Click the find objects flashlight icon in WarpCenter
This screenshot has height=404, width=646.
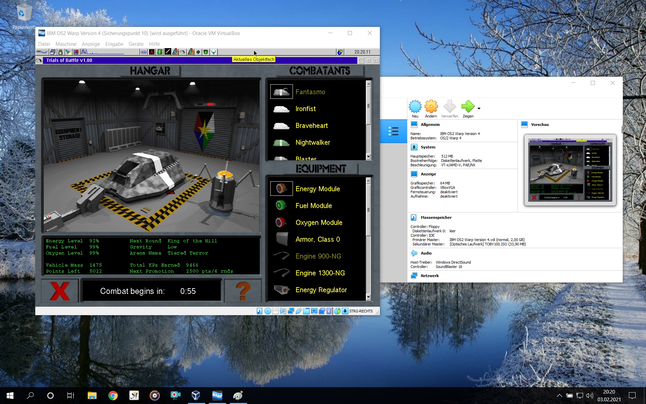(x=68, y=52)
